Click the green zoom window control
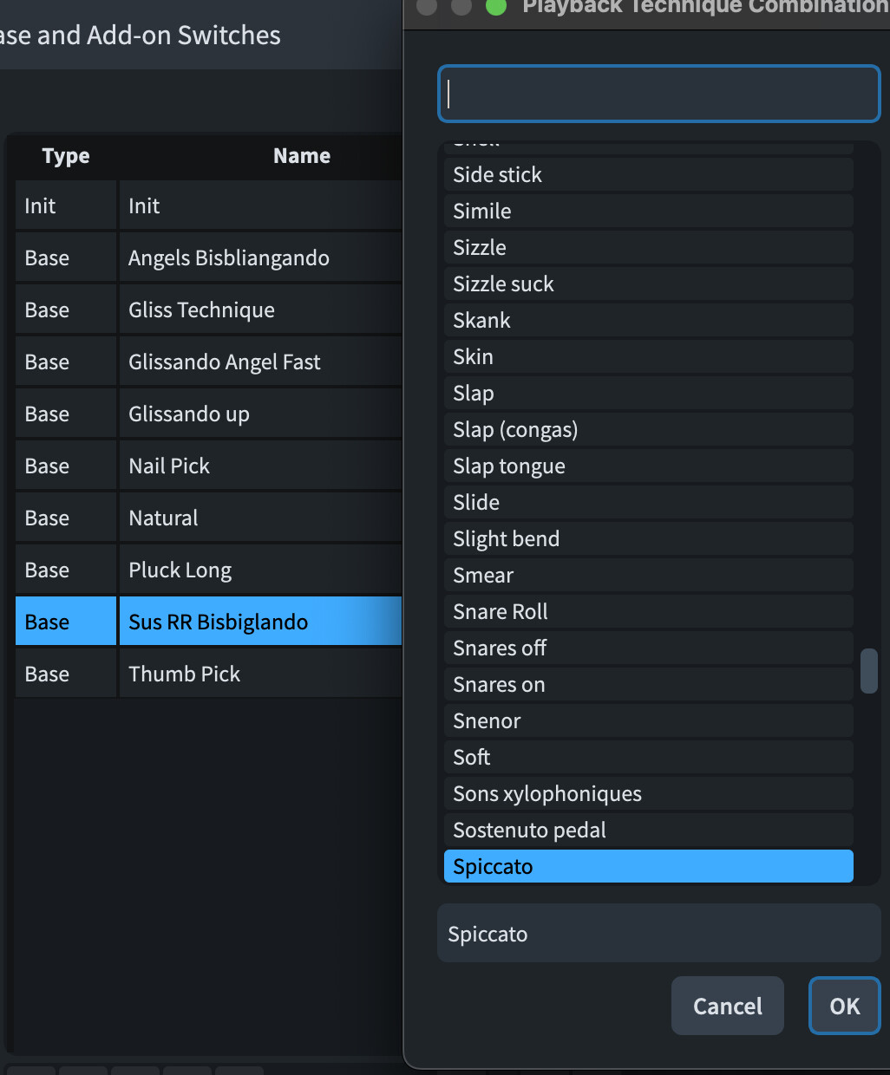The height and width of the screenshot is (1075, 890). (x=494, y=7)
